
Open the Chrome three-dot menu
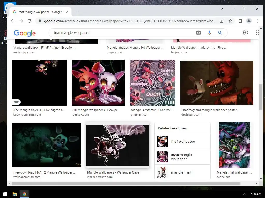click(257, 21)
